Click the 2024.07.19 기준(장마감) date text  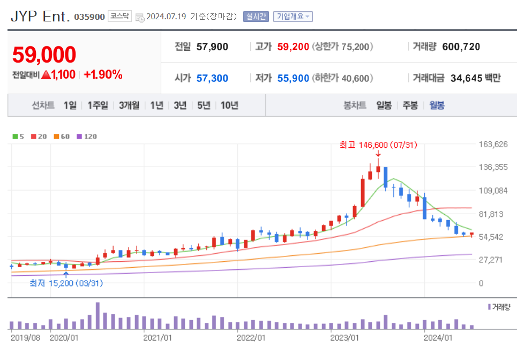pyautogui.click(x=191, y=17)
